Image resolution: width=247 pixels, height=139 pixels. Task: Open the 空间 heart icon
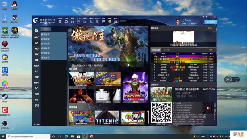pos(66,22)
